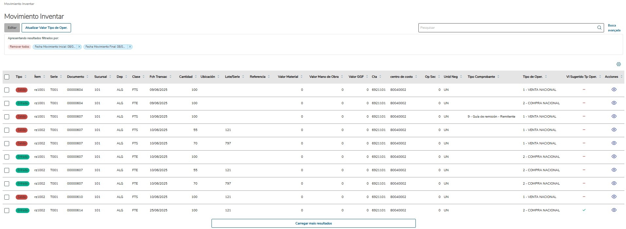Image resolution: width=626 pixels, height=229 pixels.
Task: Open eye icon for Guía de remisión row
Action: 614,116
